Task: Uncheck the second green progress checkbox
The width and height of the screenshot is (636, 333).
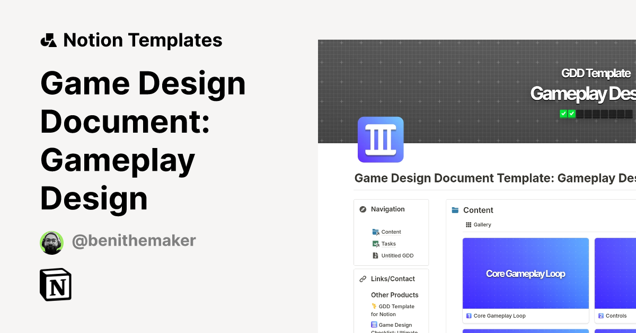Action: tap(571, 113)
